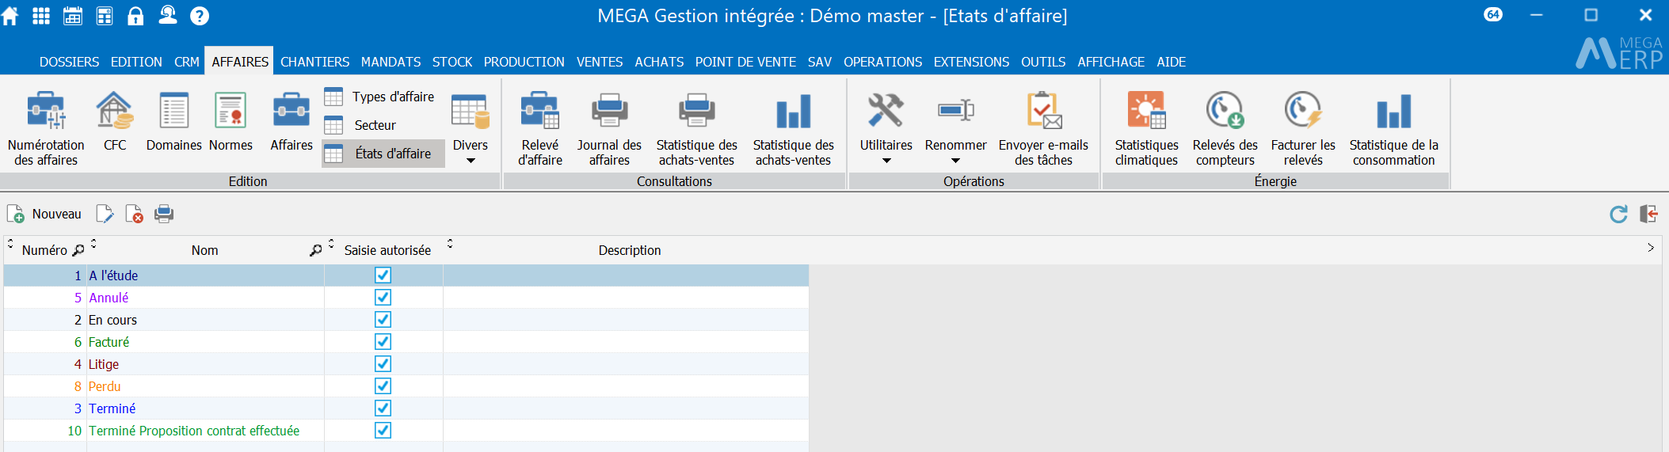The image size is (1669, 452).
Task: Open Journal des affaires
Action: point(609,129)
